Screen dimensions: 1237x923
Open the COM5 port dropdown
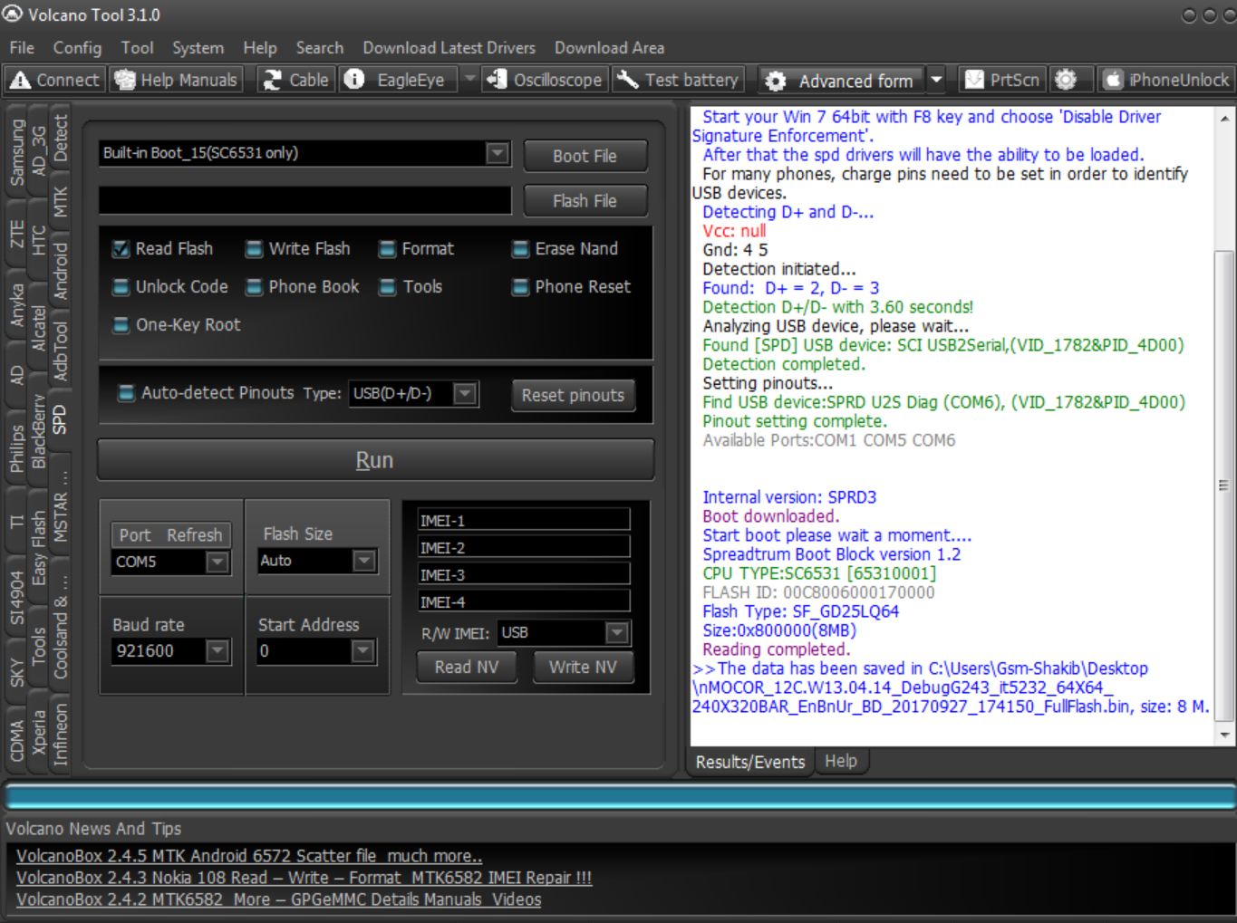point(217,562)
